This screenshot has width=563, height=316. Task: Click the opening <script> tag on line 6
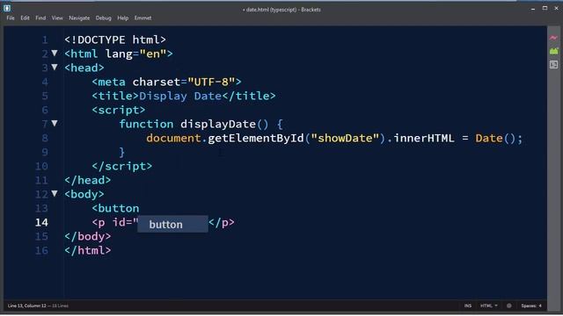(119, 111)
